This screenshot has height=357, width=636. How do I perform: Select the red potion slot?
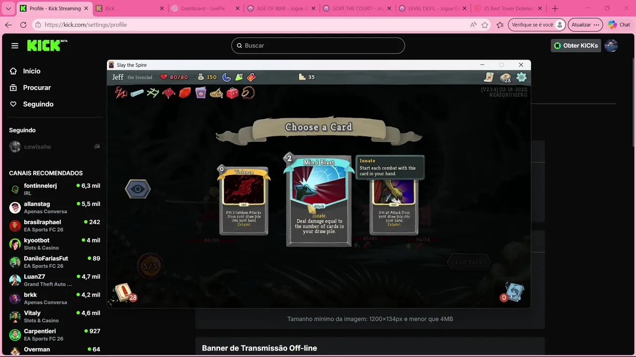(x=251, y=77)
